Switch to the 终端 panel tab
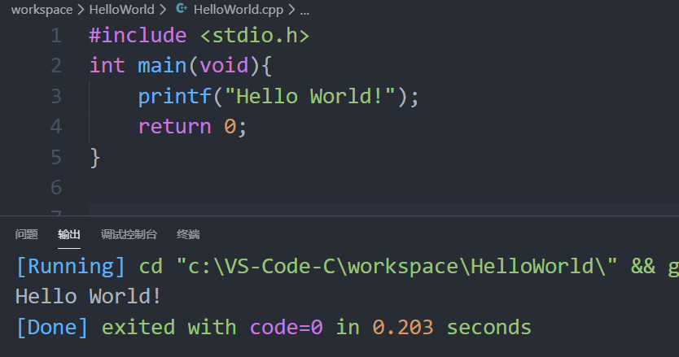The height and width of the screenshot is (357, 679). pos(188,234)
